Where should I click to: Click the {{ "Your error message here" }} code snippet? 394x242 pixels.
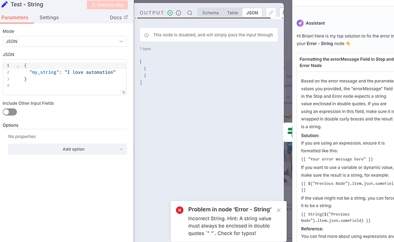coord(337,159)
